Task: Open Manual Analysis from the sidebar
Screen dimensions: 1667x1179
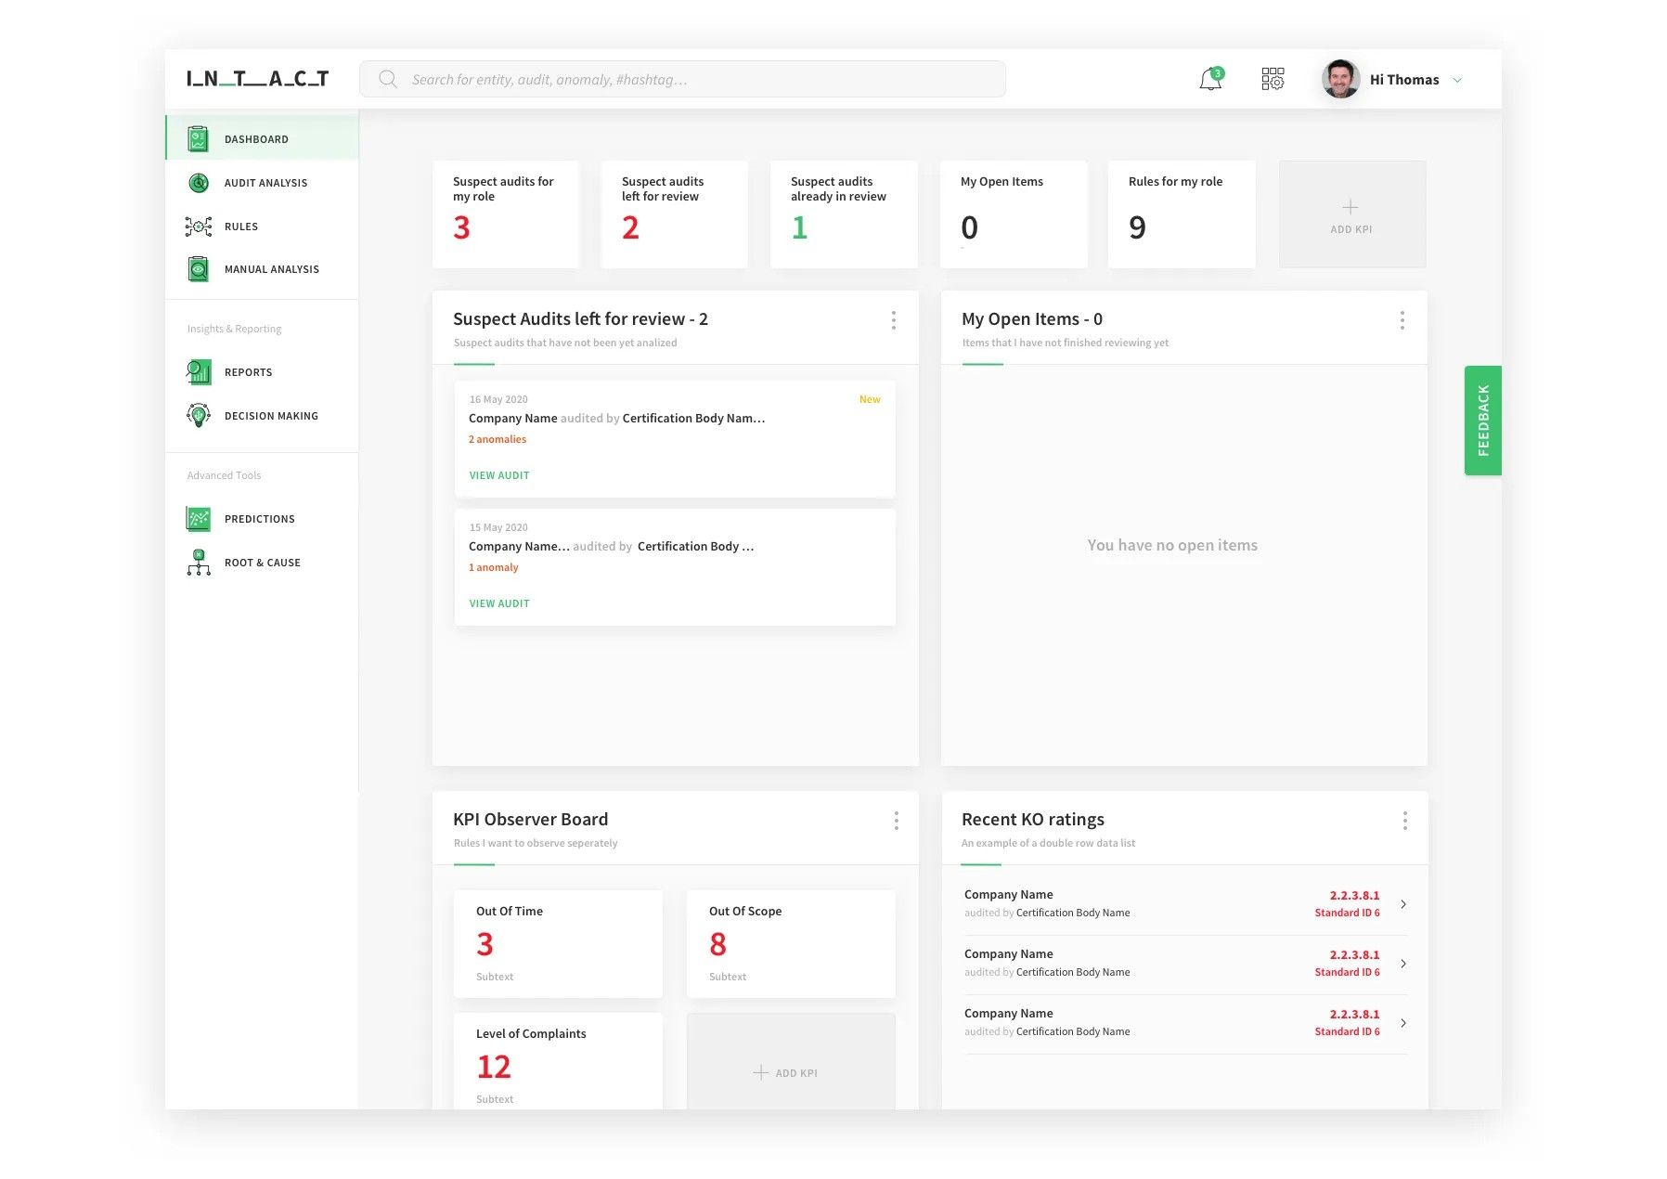Action: [270, 268]
